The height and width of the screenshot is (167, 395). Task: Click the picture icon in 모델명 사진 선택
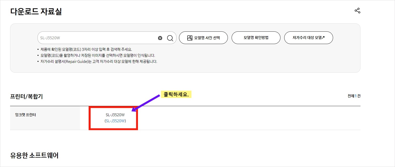click(190, 38)
